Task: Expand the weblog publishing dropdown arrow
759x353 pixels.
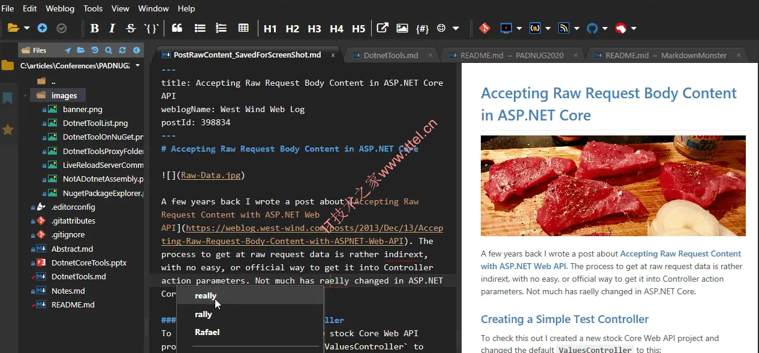Action: 577,28
